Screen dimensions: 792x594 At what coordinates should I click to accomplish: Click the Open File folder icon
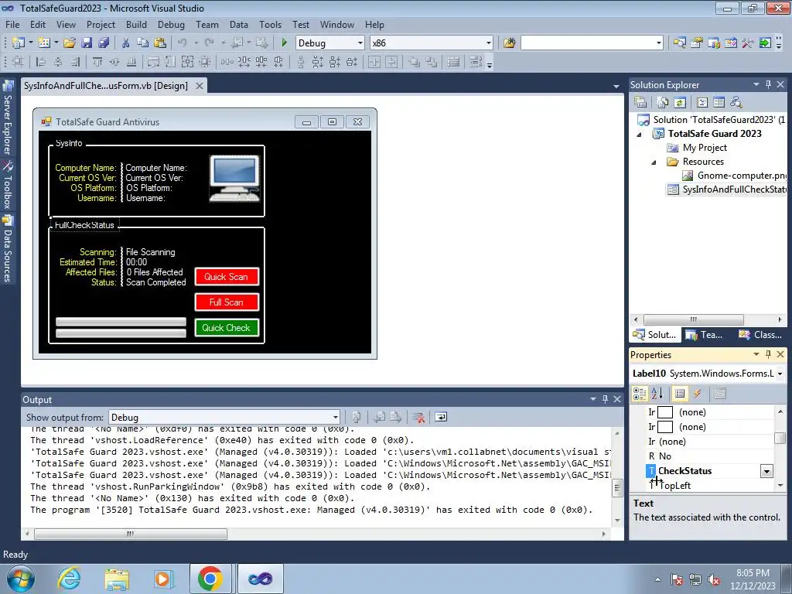70,43
